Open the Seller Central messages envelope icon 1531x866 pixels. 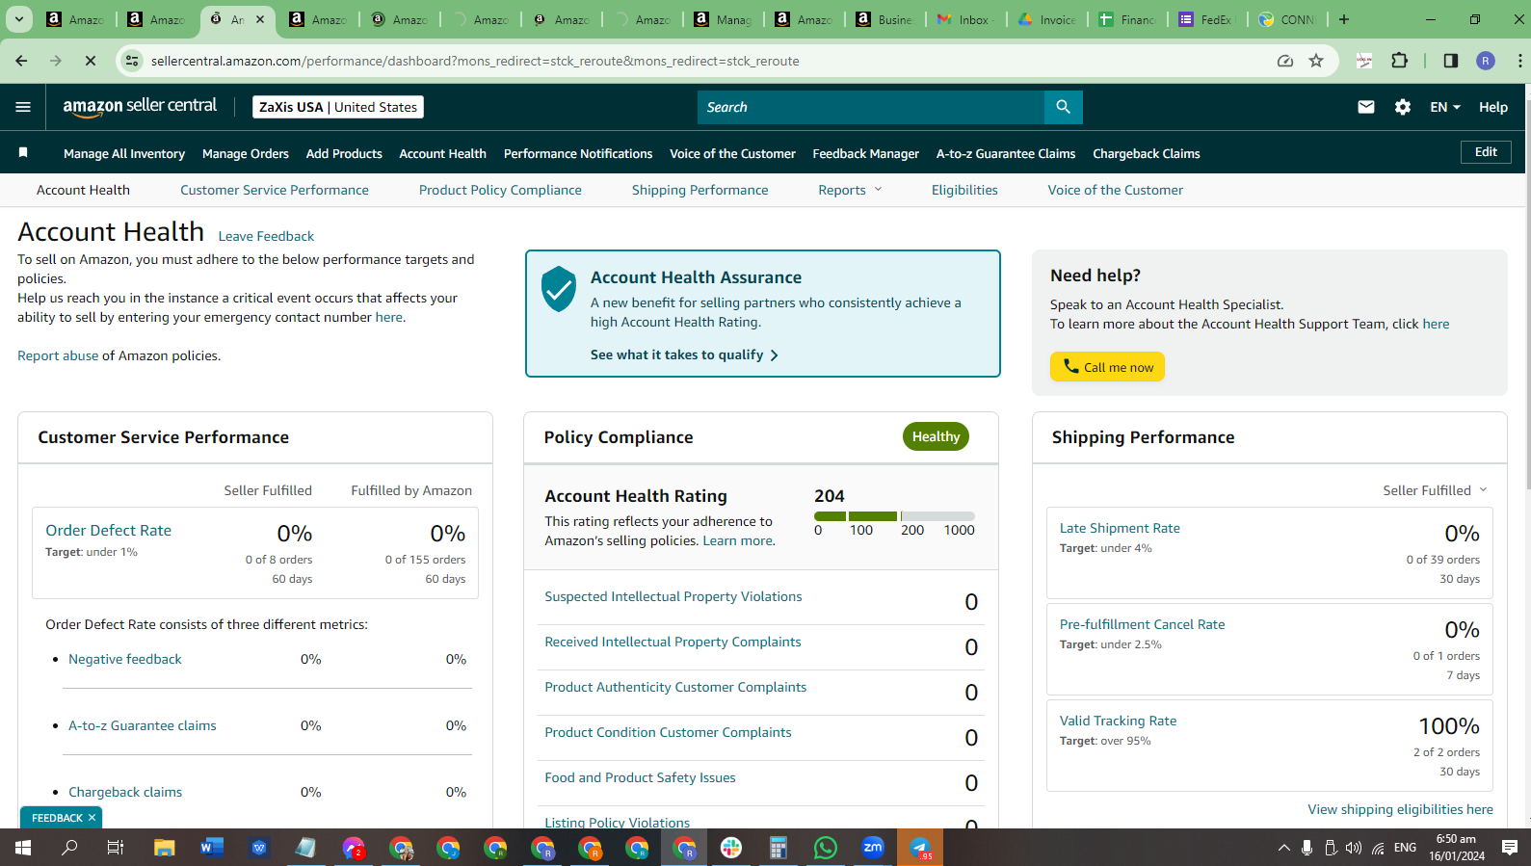[1365, 107]
